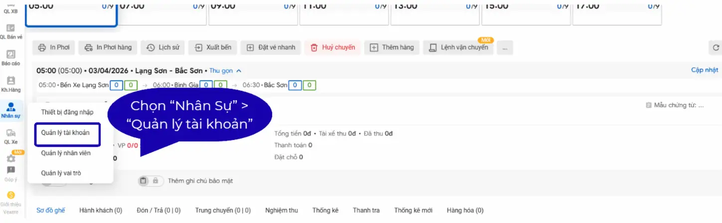Screen dimensions: 722x223
Task: Open the settings gear sidebar icon
Action: click(x=10, y=158)
